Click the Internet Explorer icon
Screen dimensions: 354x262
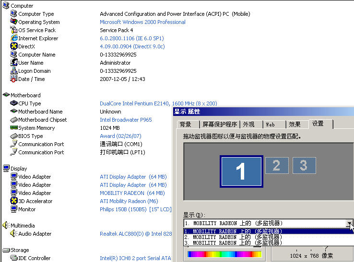coord(14,38)
